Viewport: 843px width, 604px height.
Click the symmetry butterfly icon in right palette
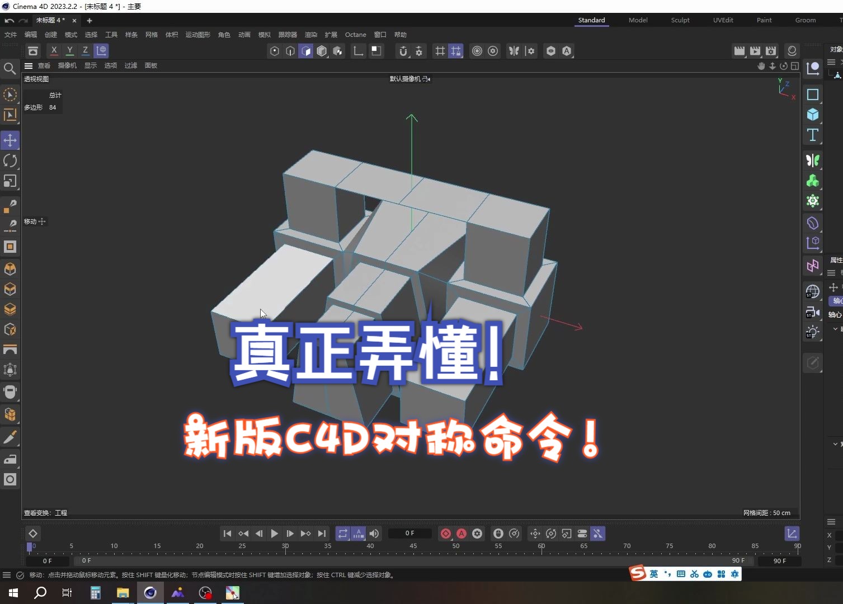point(813,161)
